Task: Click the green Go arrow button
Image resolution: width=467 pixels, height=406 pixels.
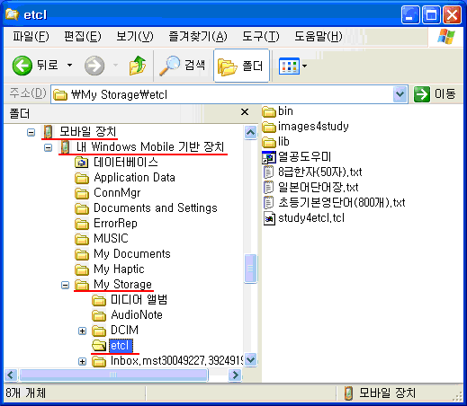Action: coord(422,94)
